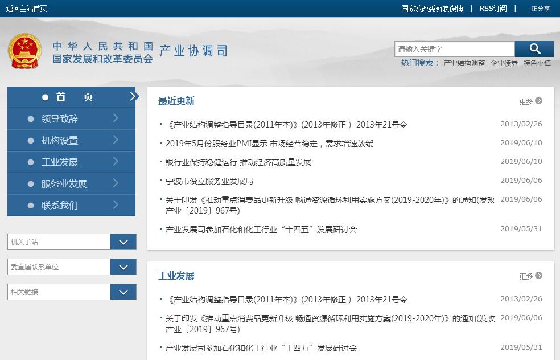Open 国家发改委新浪微博 link
Image resolution: width=560 pixels, height=360 pixels.
(432, 9)
